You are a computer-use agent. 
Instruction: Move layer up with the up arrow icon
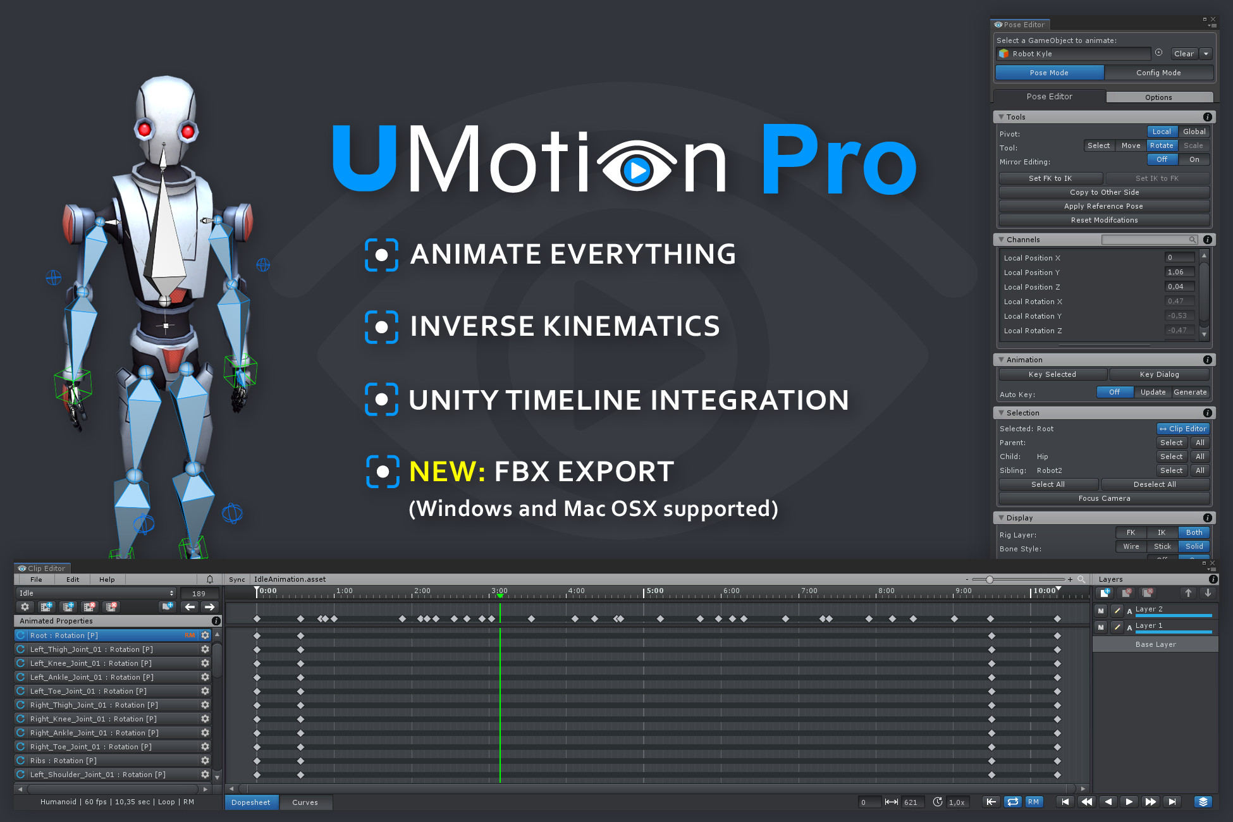tap(1188, 593)
